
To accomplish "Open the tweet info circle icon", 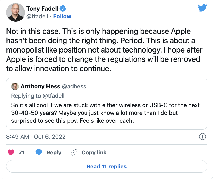I will pyautogui.click(x=202, y=137).
